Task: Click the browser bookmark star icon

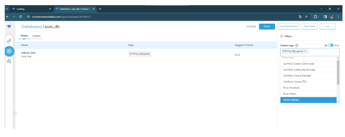Action: 306,17
